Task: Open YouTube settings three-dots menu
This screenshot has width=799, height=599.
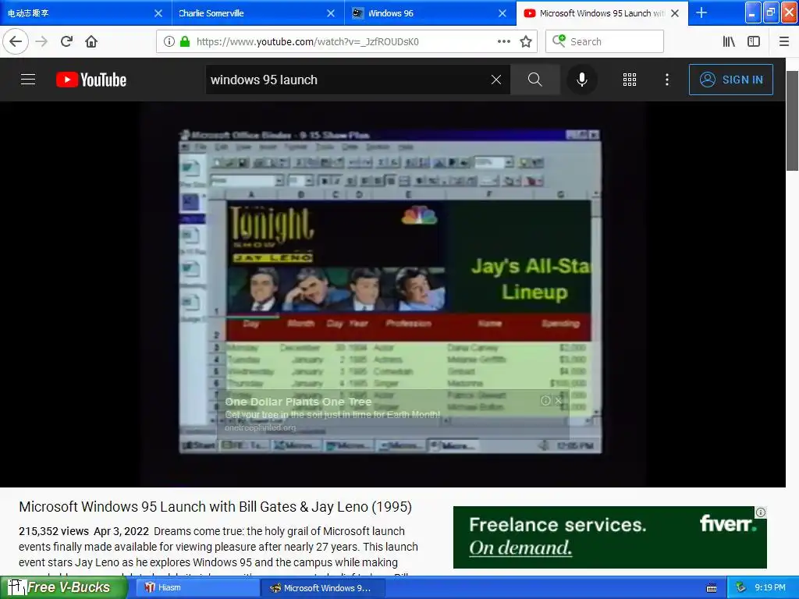Action: point(667,80)
